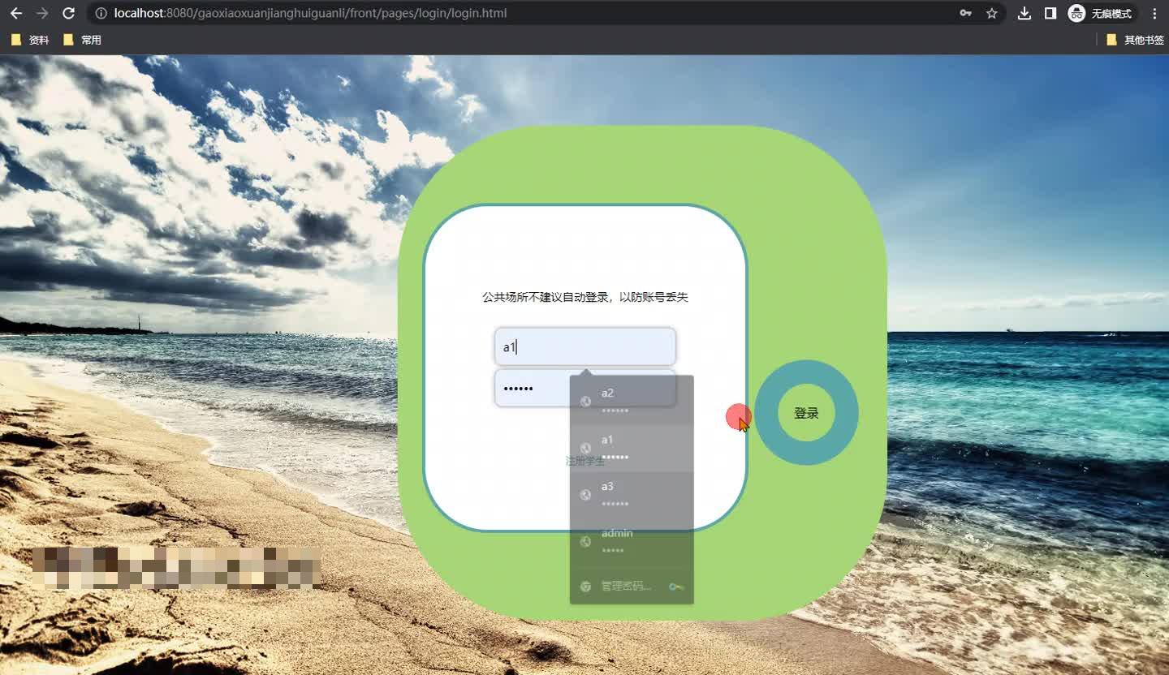Viewport: 1169px width, 675px height.
Task: Go back to the previous page
Action: pyautogui.click(x=16, y=13)
